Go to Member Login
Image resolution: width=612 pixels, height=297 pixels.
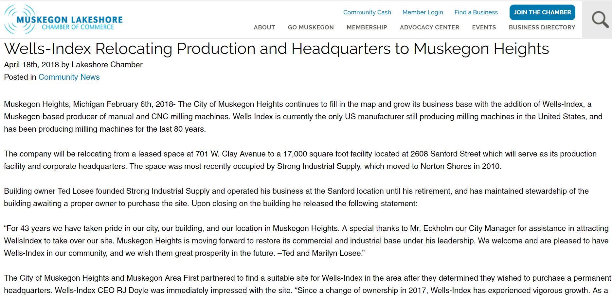423,12
